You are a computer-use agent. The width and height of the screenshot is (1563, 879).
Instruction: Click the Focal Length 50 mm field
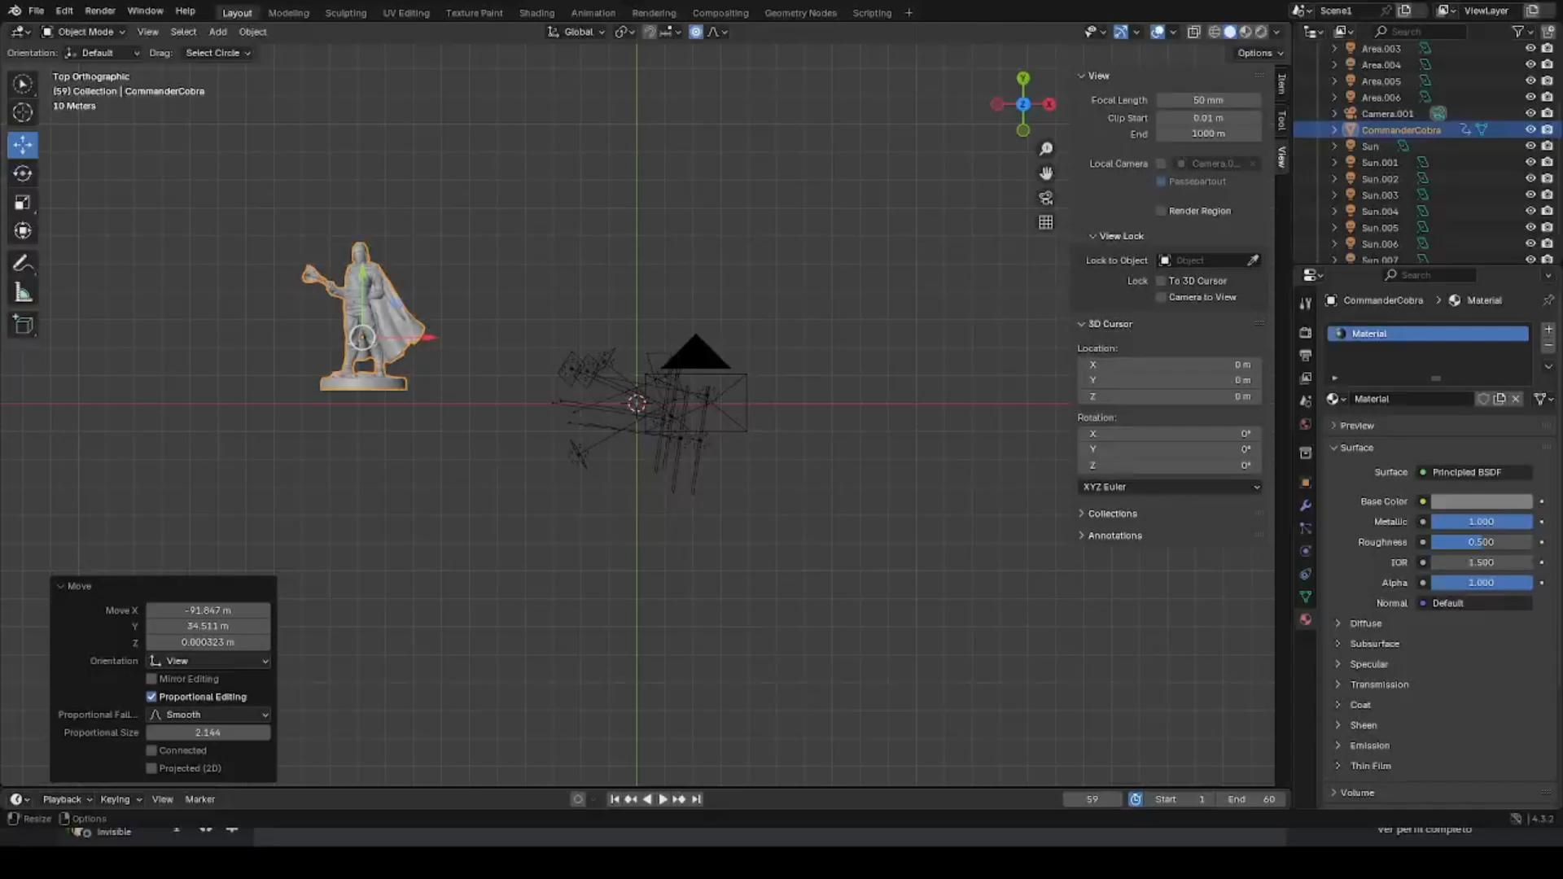tap(1208, 100)
